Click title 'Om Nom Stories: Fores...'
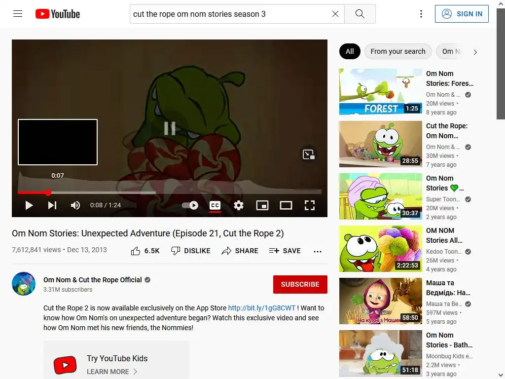This screenshot has width=505, height=379. pos(450,78)
